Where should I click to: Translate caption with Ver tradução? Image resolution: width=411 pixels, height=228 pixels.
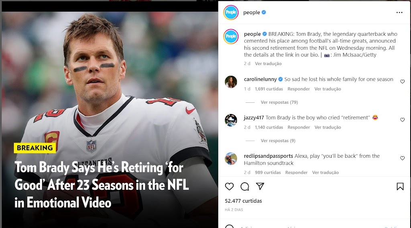268,63
